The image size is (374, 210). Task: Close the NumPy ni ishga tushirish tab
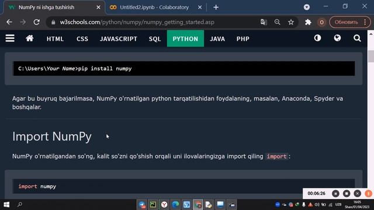(98, 8)
